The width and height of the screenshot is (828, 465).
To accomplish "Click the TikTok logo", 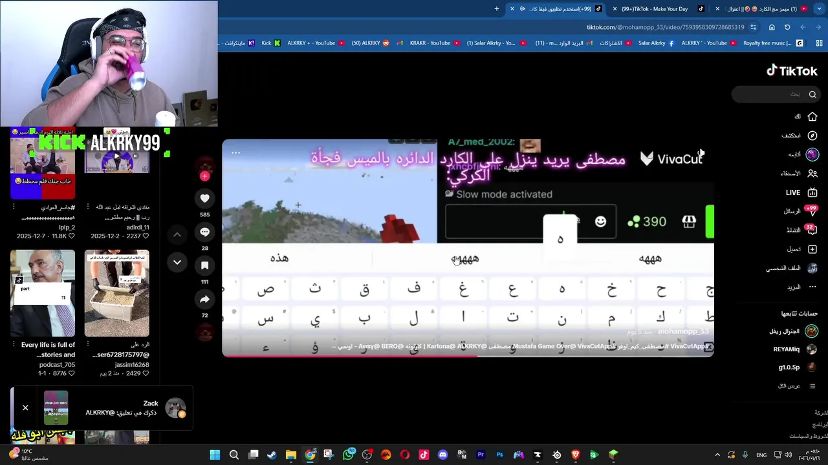I will [792, 71].
